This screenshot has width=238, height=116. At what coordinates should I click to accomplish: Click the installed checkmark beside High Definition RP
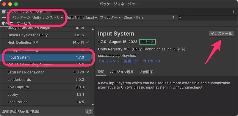[x=87, y=43]
